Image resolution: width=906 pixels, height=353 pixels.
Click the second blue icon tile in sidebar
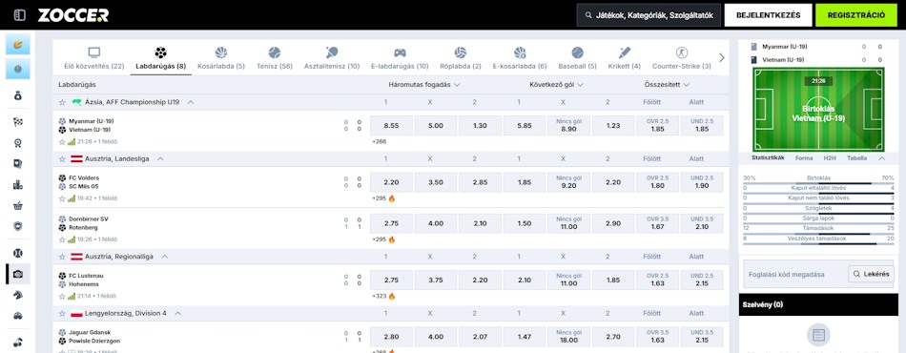click(18, 69)
